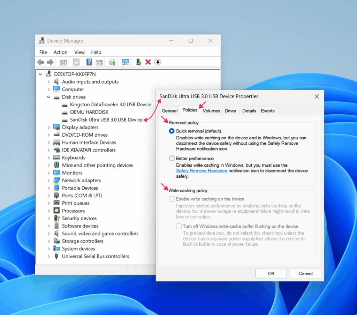Click the Security devices key icon
The width and height of the screenshot is (357, 315).
click(57, 218)
